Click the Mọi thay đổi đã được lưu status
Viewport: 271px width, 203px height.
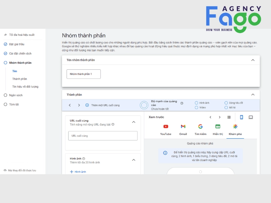[x=22, y=171]
